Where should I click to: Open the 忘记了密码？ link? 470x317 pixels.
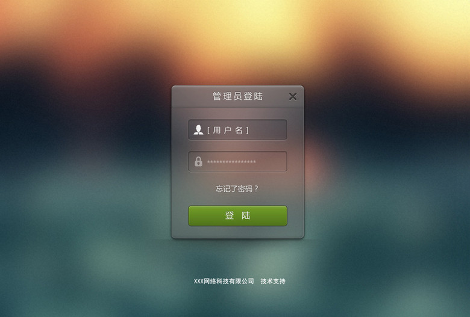(237, 189)
